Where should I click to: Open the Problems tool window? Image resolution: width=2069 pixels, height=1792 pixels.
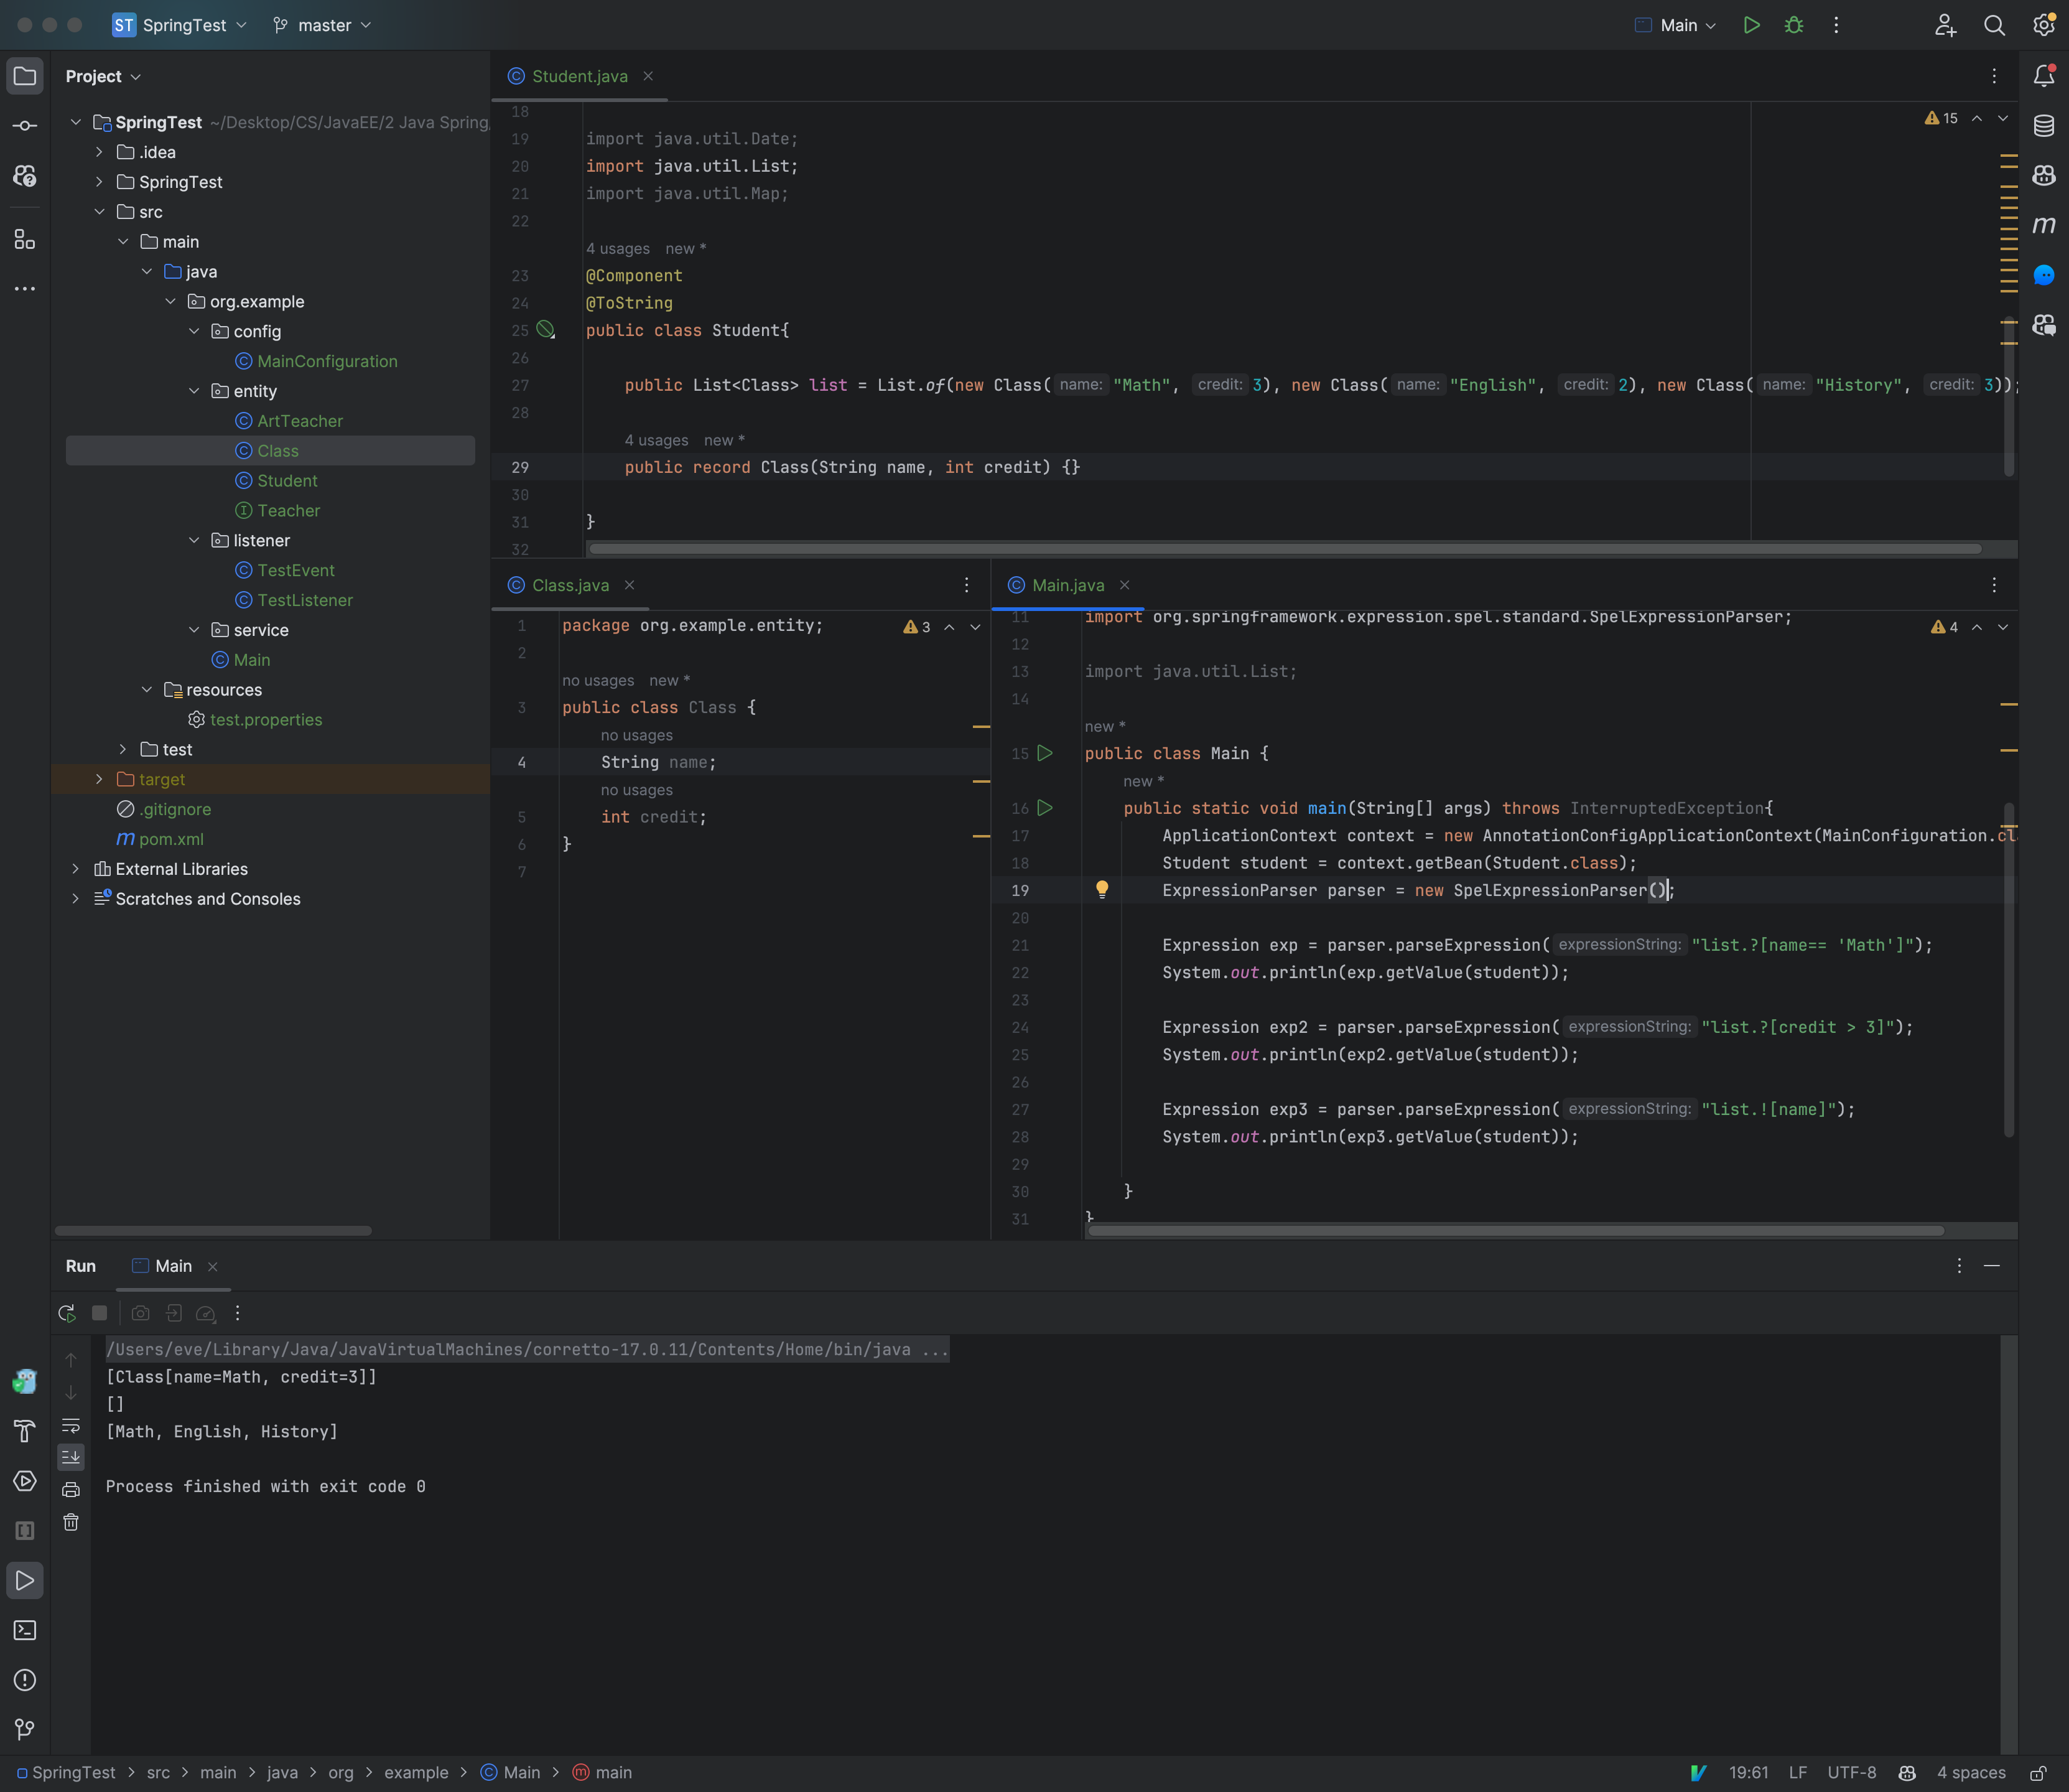(25, 1680)
